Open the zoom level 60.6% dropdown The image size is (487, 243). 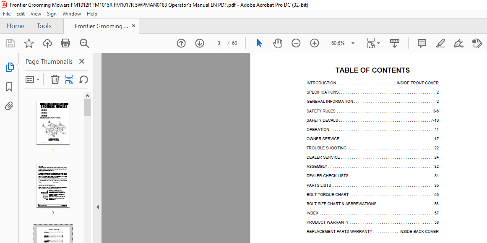pyautogui.click(x=343, y=43)
